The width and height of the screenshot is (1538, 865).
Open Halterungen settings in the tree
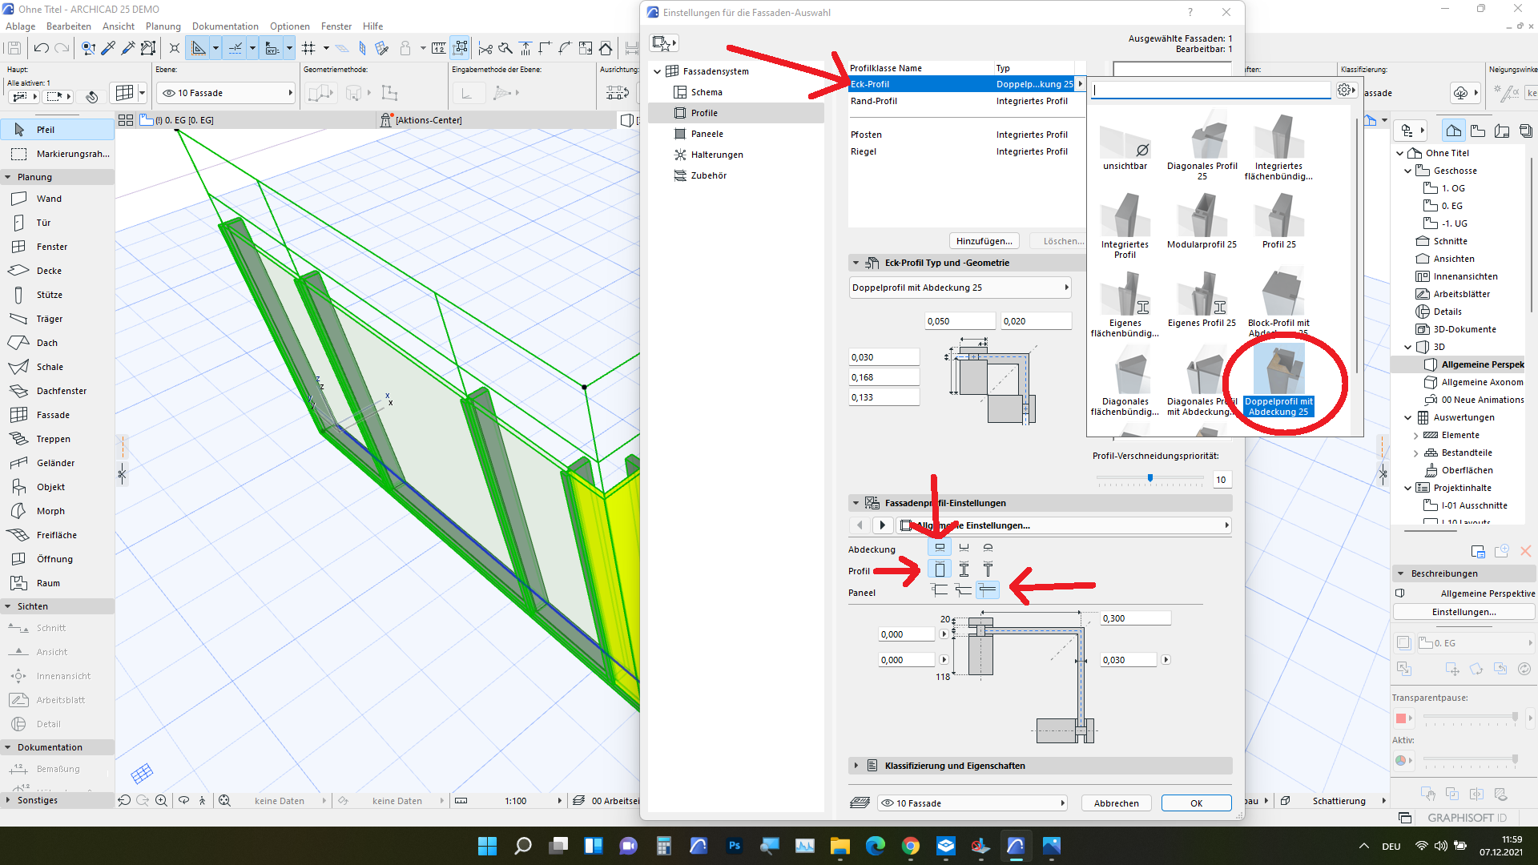click(x=716, y=155)
